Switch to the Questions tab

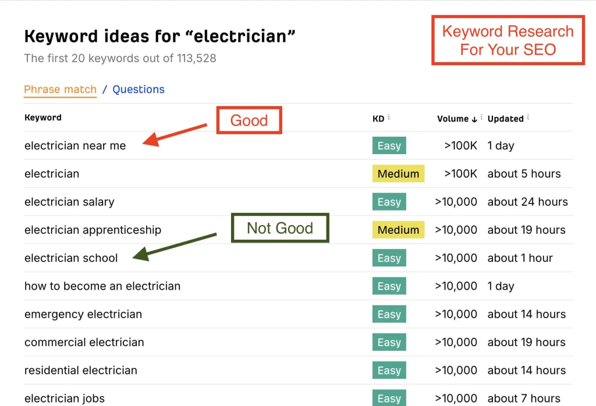pyautogui.click(x=139, y=89)
